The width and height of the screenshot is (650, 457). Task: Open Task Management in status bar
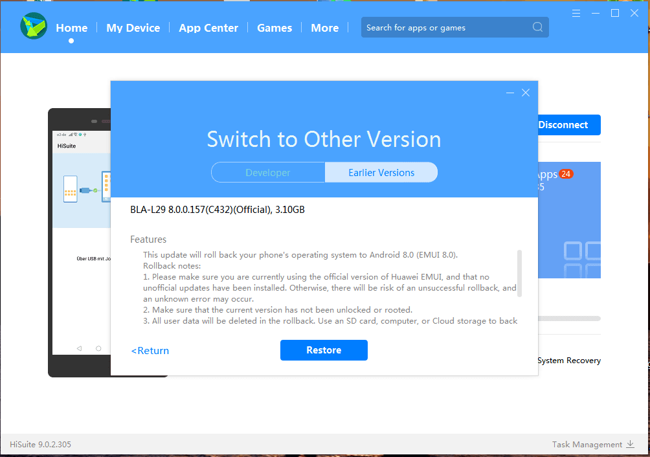tap(587, 444)
